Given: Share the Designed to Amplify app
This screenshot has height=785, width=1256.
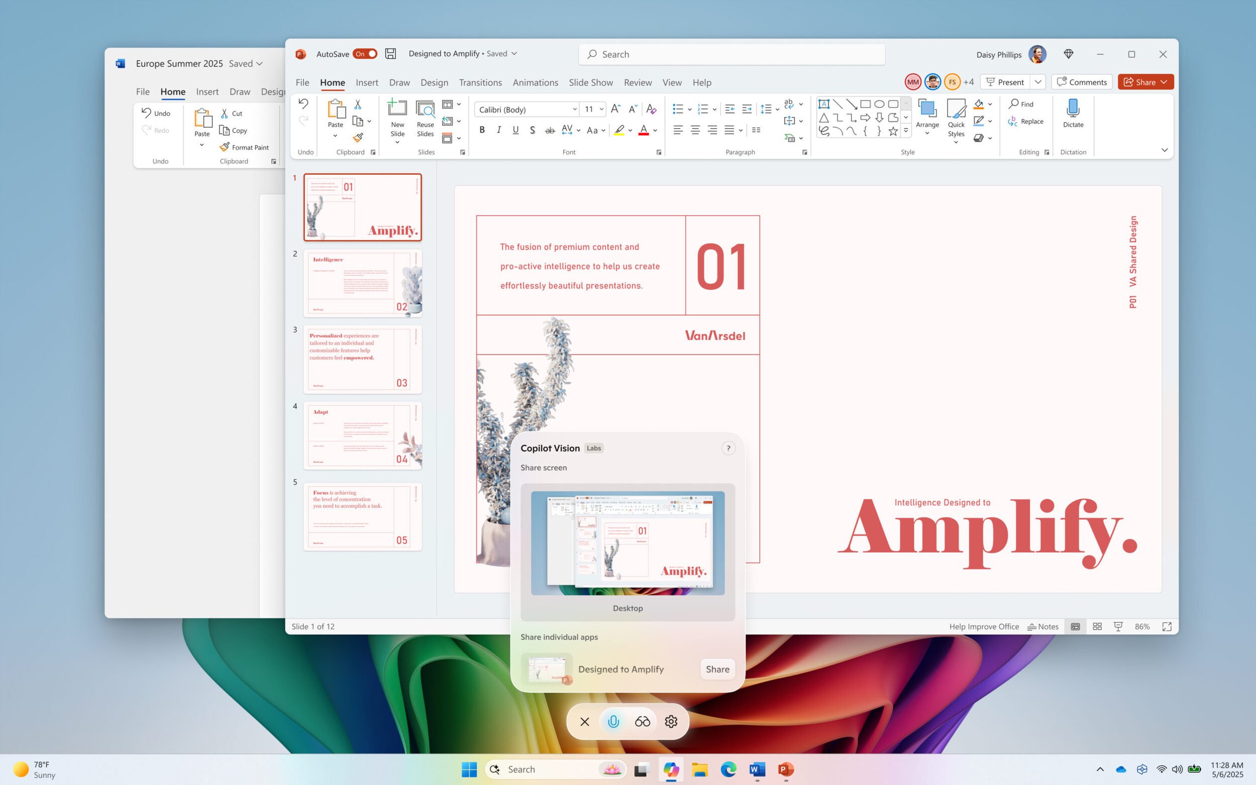Looking at the screenshot, I should (x=716, y=669).
